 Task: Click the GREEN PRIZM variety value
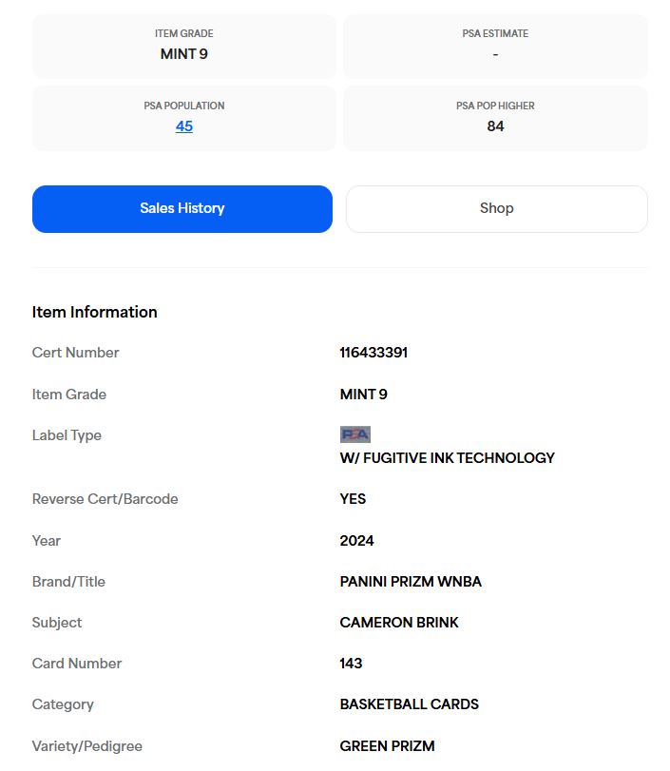(x=387, y=746)
